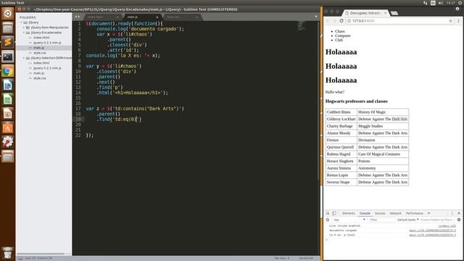Reload the page in Chrome
The image size is (464, 261).
341,21
